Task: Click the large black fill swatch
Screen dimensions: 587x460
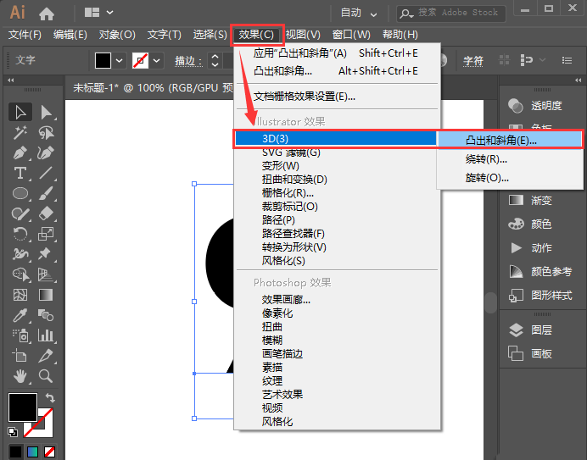Action: pos(22,407)
